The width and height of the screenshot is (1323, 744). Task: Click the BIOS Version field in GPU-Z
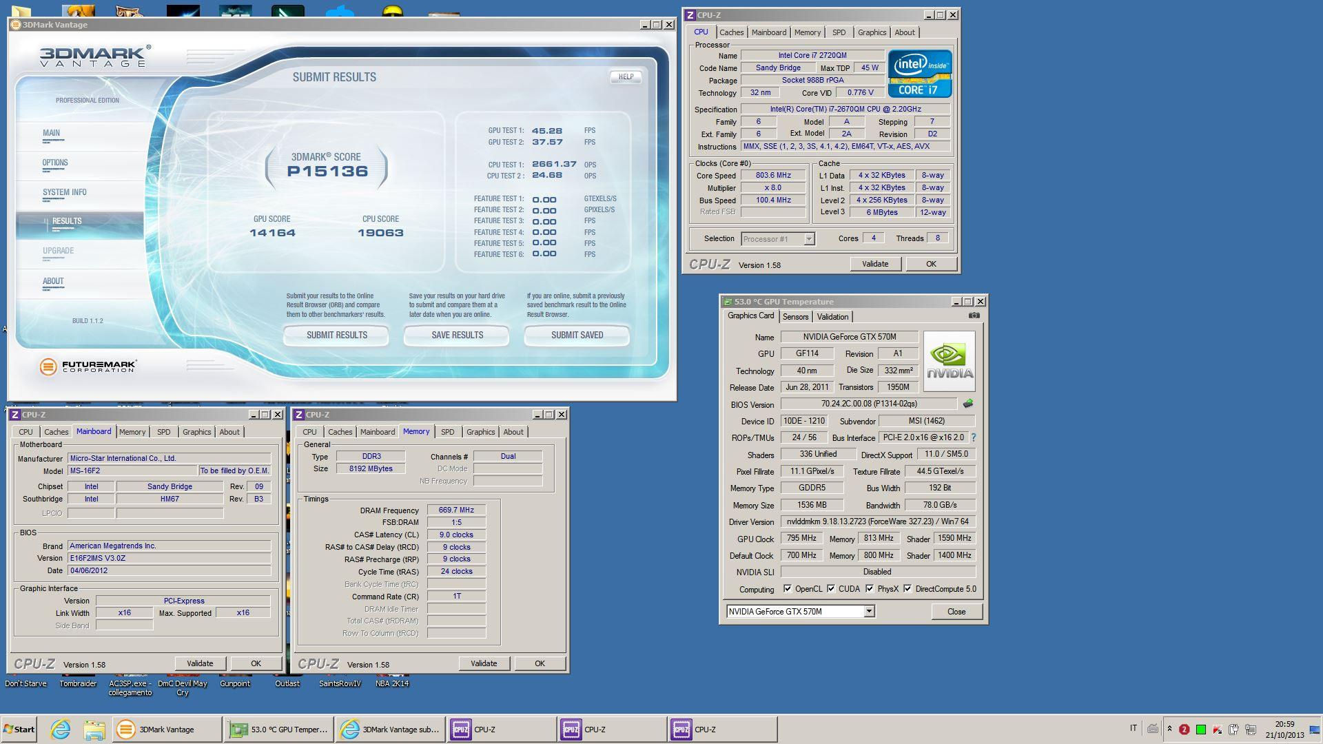point(869,404)
